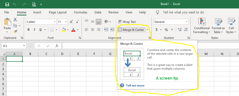
Task: Click the Copy icon
Action: pos(15,26)
